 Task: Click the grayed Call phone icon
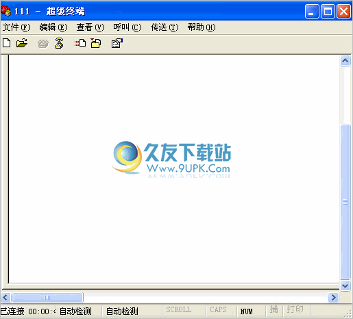click(x=43, y=43)
